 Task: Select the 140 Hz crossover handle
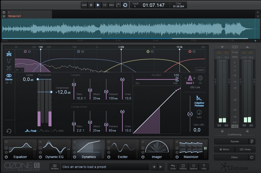coord(41,49)
